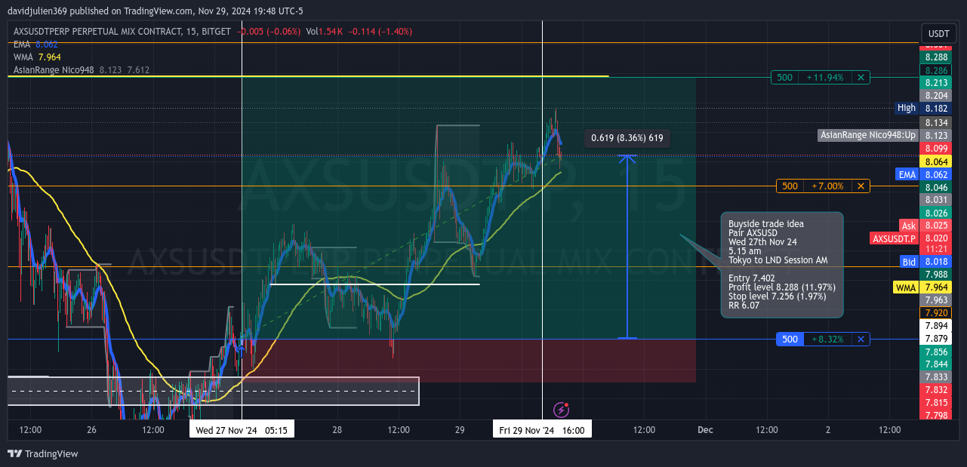967x467 pixels.
Task: Close the +7.00% orange order line
Action: [x=861, y=186]
